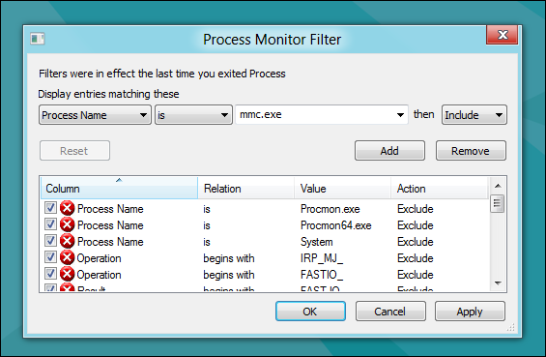Click the Apply button
This screenshot has width=546, height=357.
(470, 311)
